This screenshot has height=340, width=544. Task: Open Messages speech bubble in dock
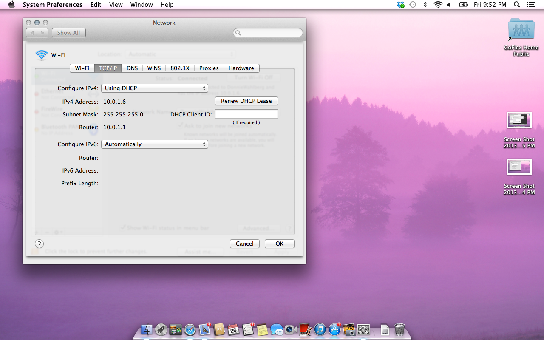click(x=277, y=329)
